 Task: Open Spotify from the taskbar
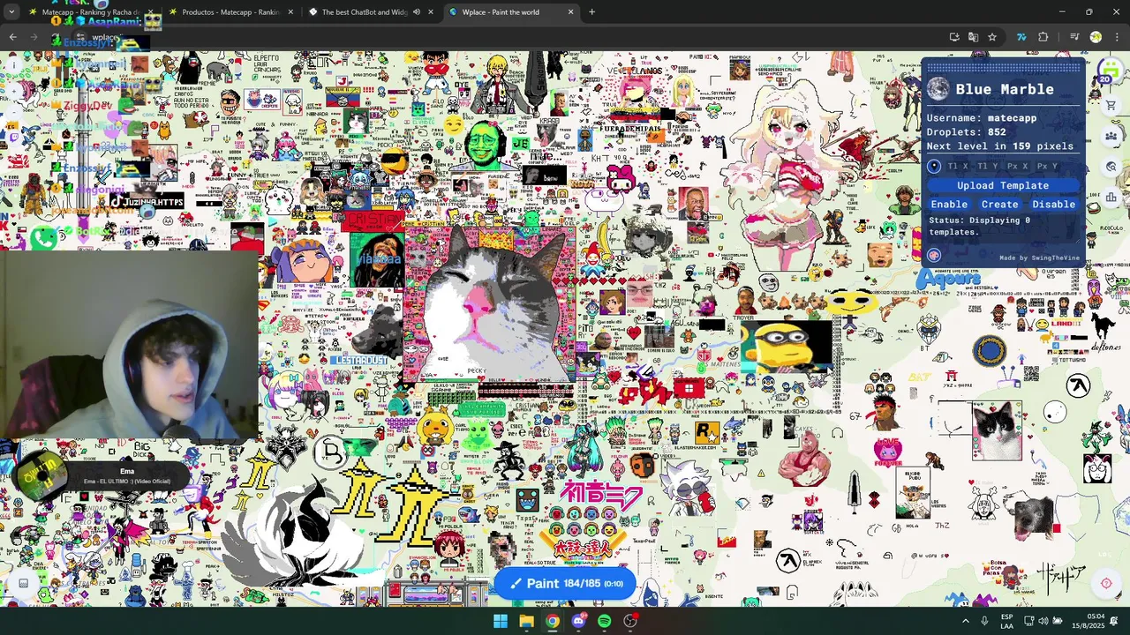point(604,622)
